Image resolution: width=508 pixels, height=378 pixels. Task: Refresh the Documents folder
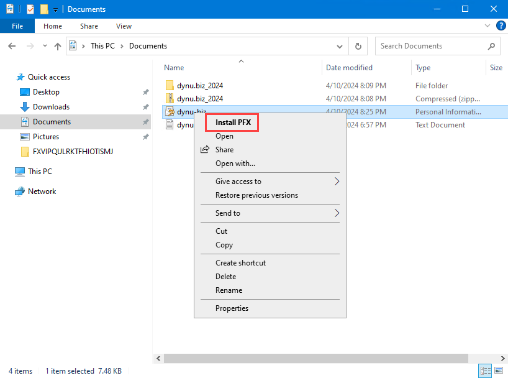pyautogui.click(x=358, y=47)
